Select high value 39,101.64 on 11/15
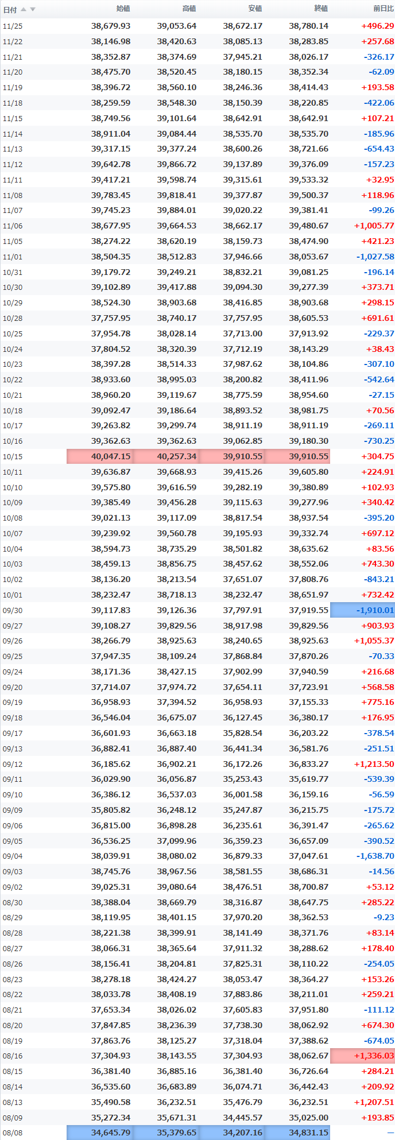 [177, 119]
